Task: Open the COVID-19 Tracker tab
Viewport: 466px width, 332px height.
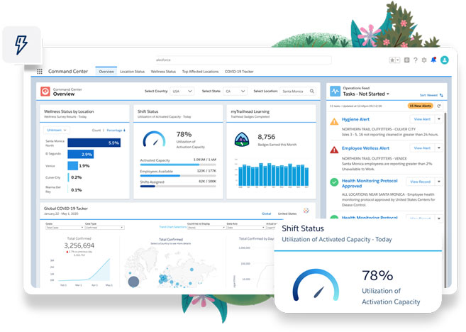Action: pos(240,72)
